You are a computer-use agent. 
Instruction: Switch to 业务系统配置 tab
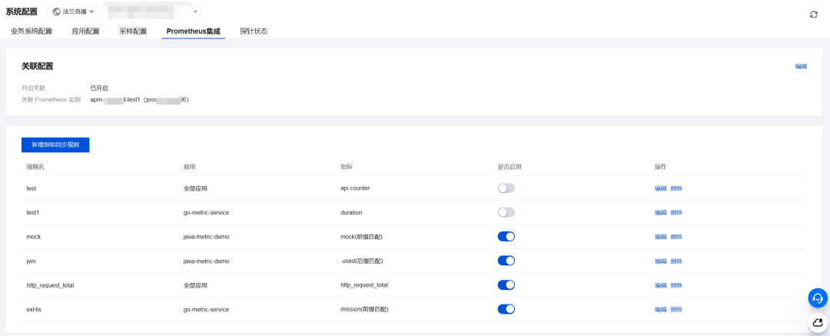[32, 32]
